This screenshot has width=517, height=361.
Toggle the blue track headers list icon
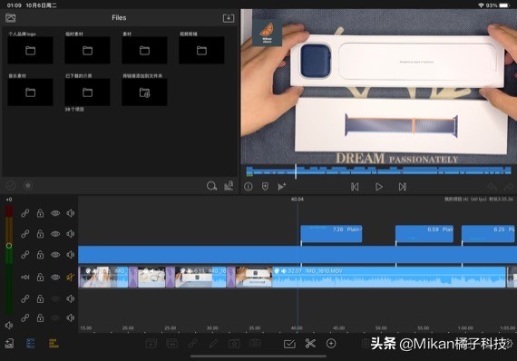click(30, 343)
